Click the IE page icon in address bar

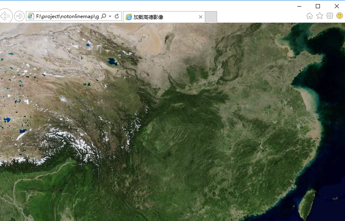[31, 16]
